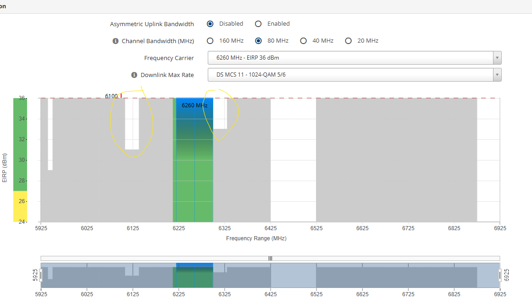Click the white gap between 6425 and 6525
This screenshot has height=304, width=532.
(293, 160)
